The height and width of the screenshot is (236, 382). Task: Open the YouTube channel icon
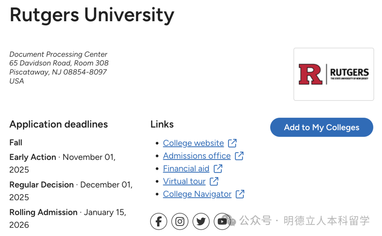tap(222, 221)
